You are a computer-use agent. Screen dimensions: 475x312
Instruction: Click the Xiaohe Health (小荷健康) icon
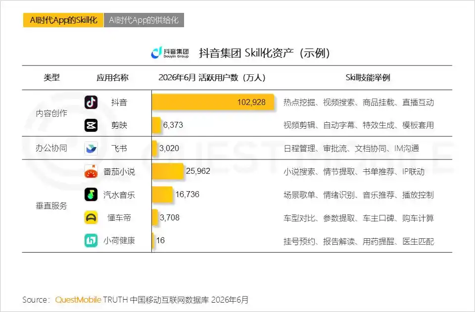click(x=91, y=241)
